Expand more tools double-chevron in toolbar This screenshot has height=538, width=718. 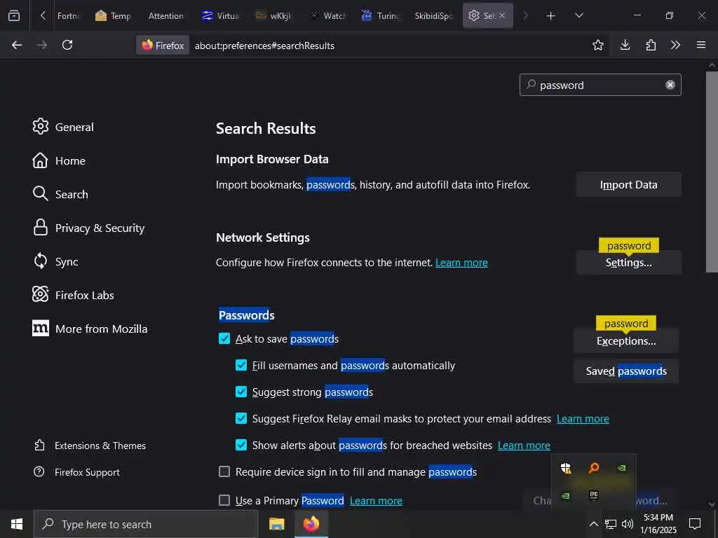pyautogui.click(x=675, y=45)
